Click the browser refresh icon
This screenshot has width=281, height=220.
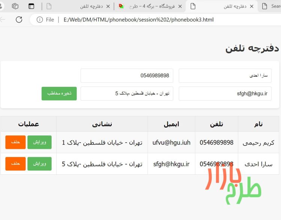point(19,19)
